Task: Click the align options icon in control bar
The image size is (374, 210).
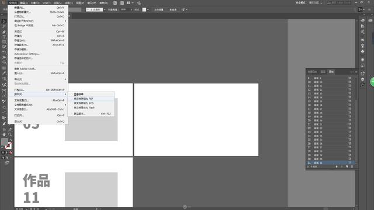Action: coord(183,9)
